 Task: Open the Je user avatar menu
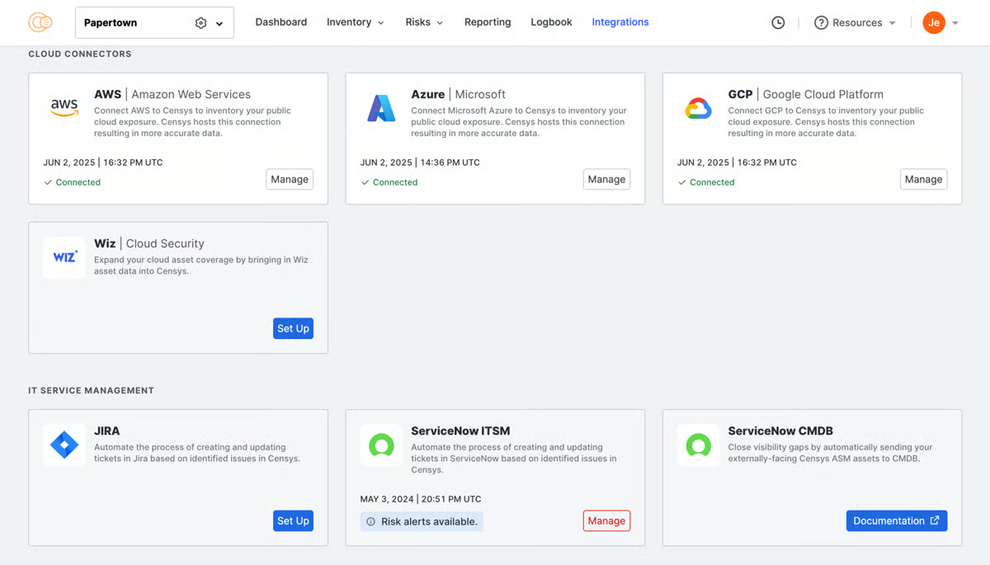tap(936, 22)
